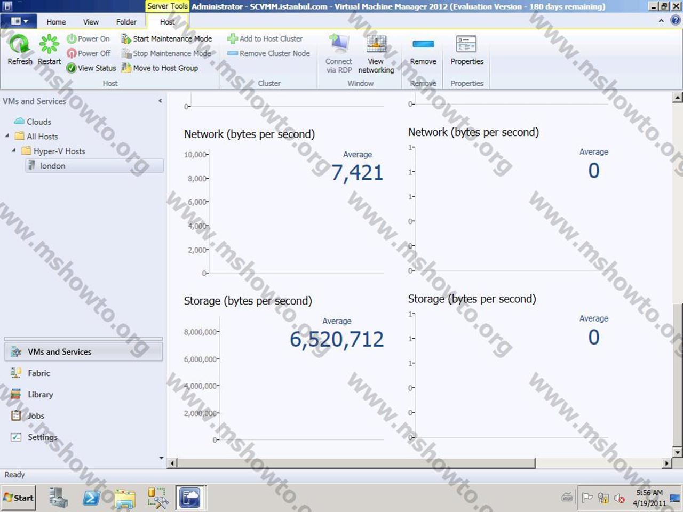The image size is (683, 512).
Task: Open Connect via RDP
Action: coord(339,53)
